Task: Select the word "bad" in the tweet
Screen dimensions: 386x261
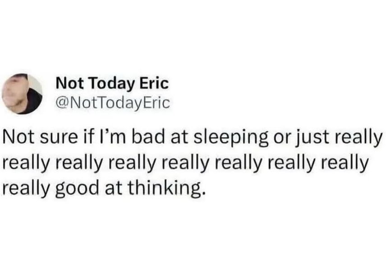Action: click(x=148, y=137)
